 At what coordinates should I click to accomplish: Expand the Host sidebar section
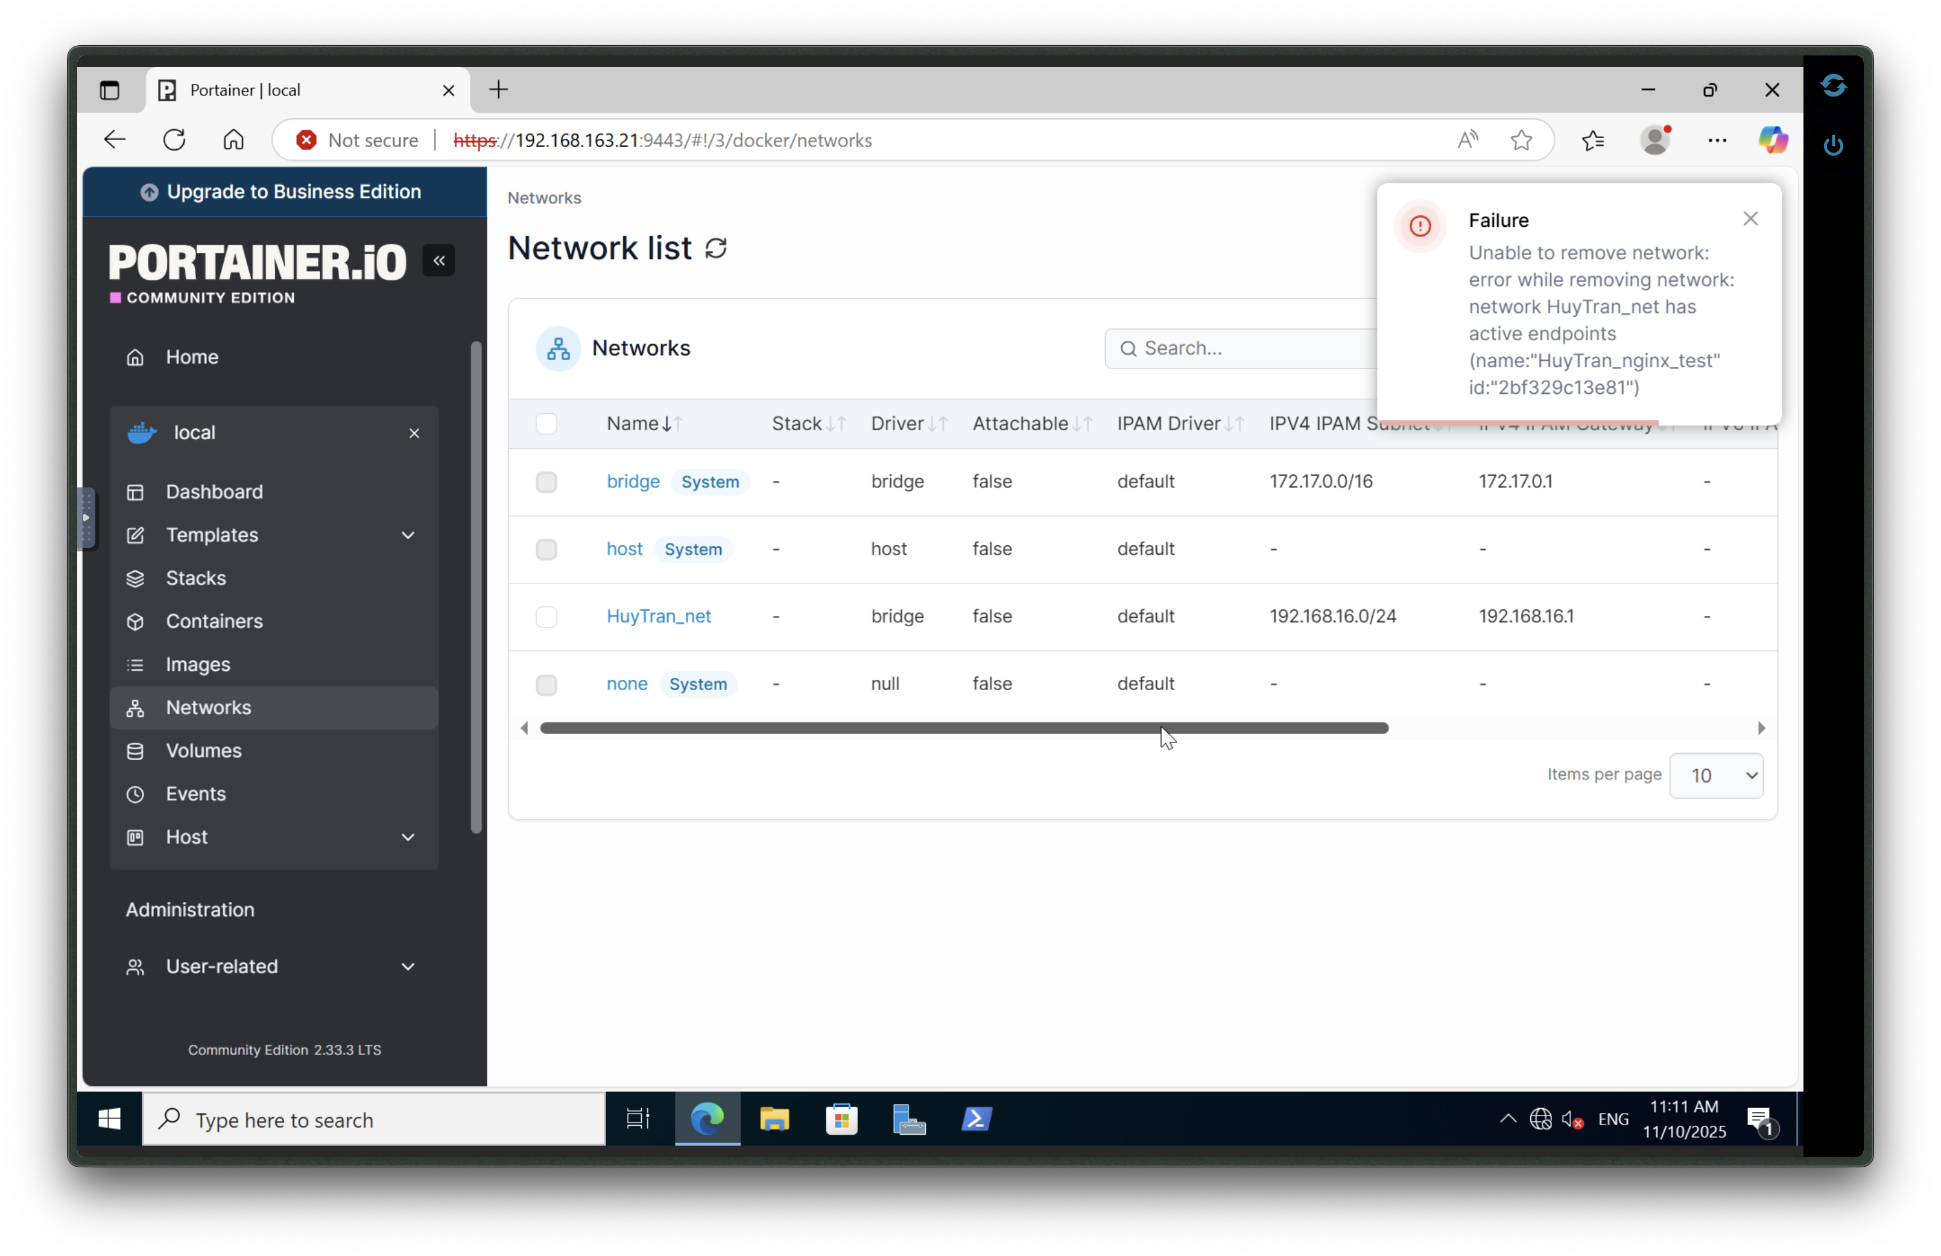pyautogui.click(x=408, y=837)
